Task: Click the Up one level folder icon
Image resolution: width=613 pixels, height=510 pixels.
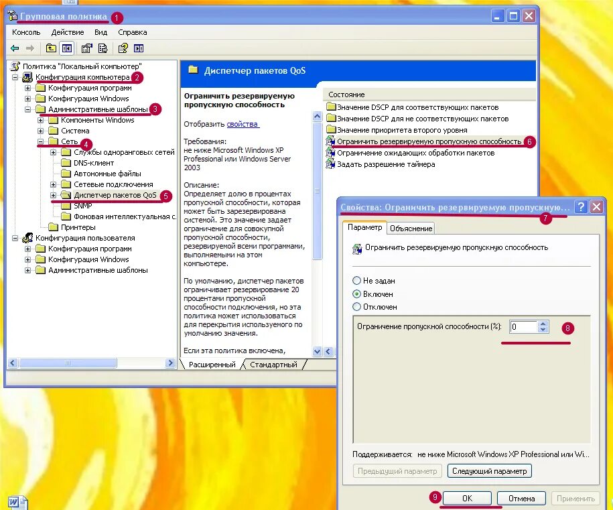Action: [x=51, y=48]
